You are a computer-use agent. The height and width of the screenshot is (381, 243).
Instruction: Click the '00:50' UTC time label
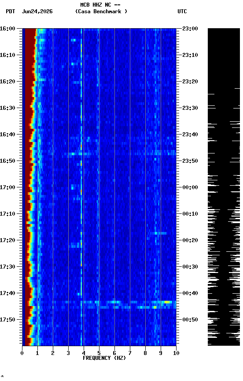coord(190,320)
